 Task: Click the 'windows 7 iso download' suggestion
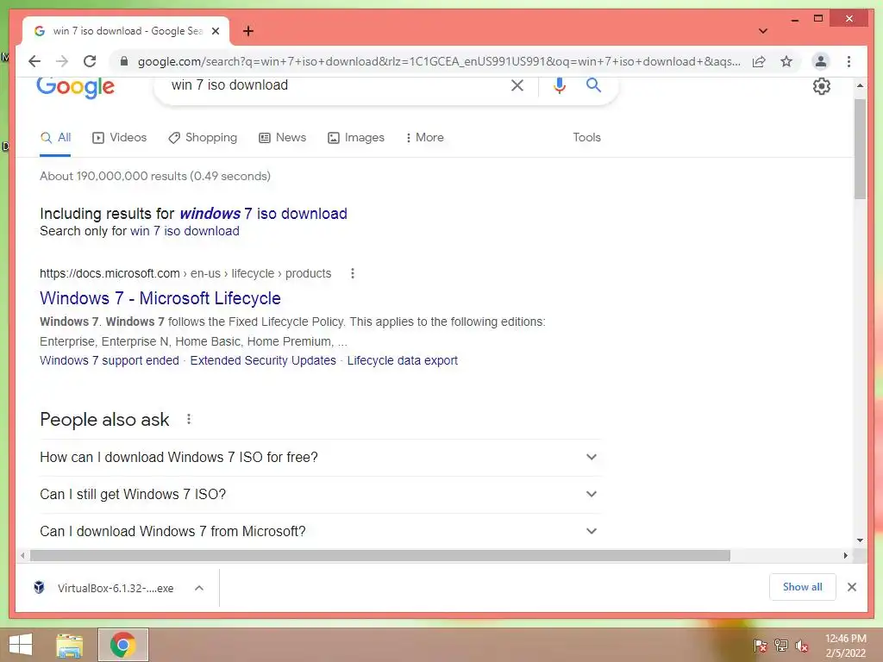[x=264, y=214]
